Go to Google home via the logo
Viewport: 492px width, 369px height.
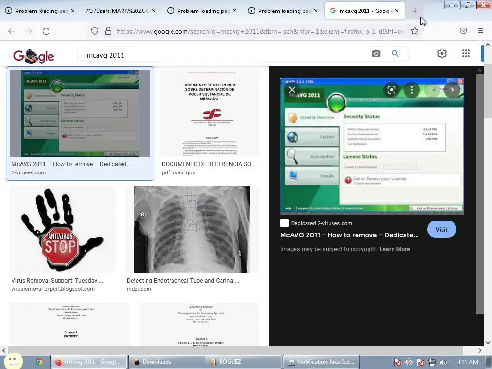34,56
